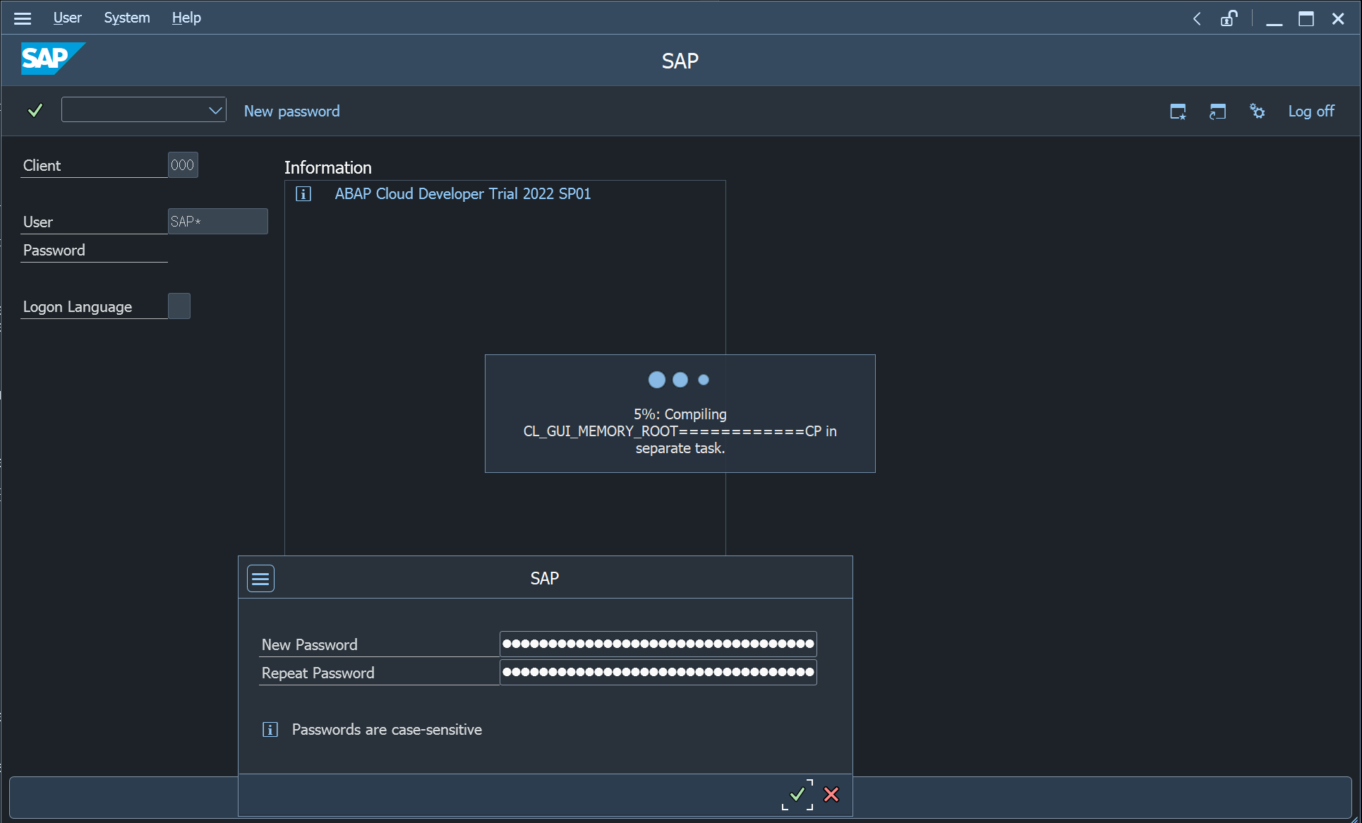Click the Repeat Password field
The height and width of the screenshot is (823, 1362).
tap(658, 671)
